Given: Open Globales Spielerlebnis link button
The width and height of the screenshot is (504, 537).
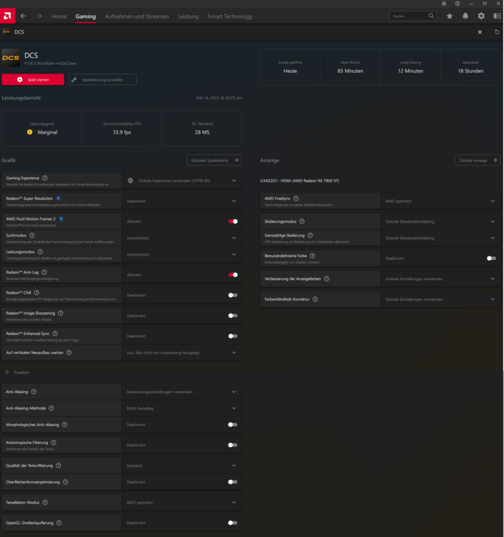Looking at the screenshot, I should (x=214, y=160).
